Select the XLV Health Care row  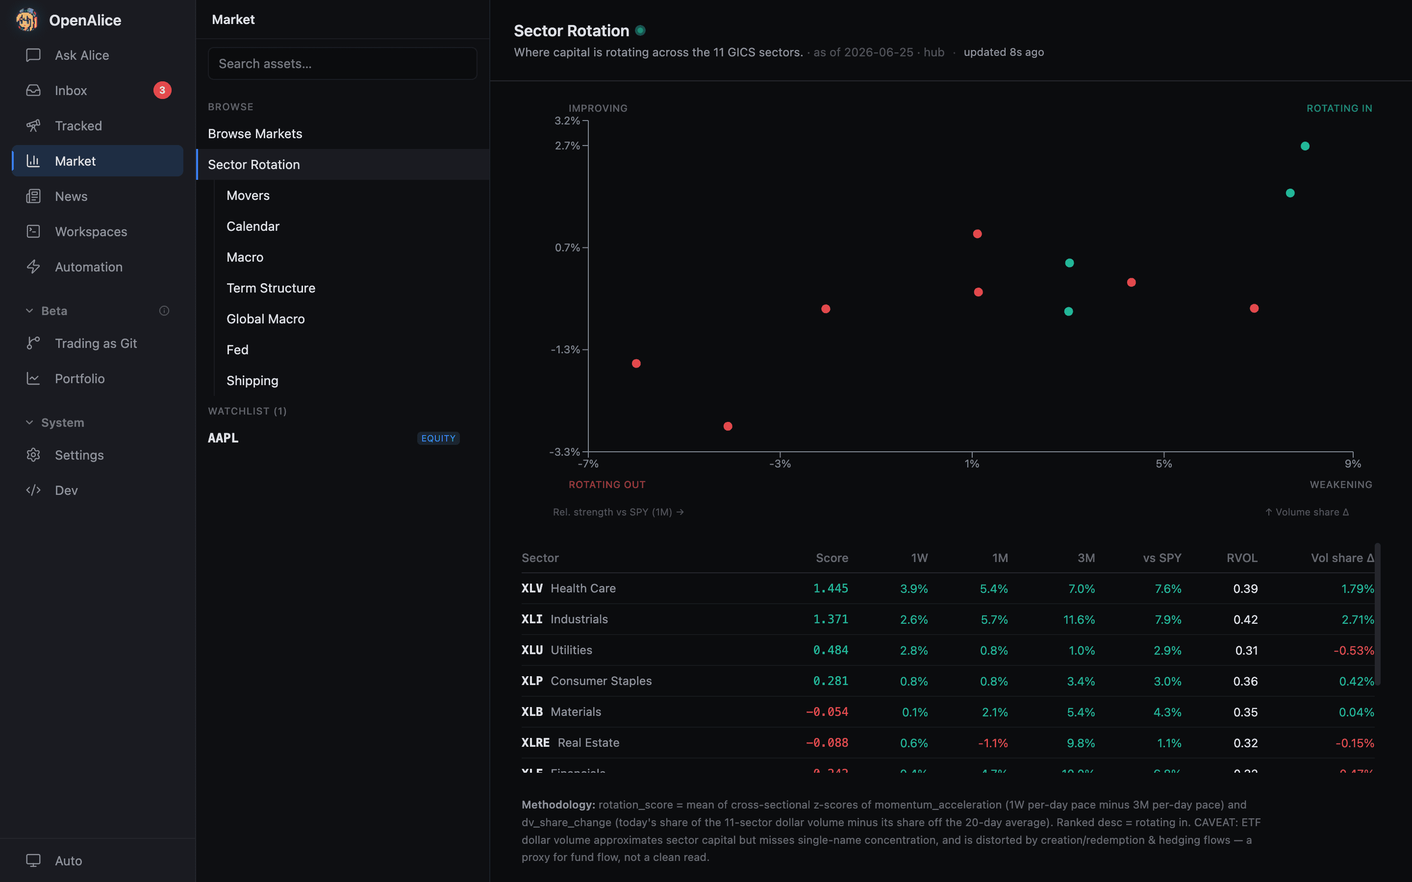click(x=948, y=588)
